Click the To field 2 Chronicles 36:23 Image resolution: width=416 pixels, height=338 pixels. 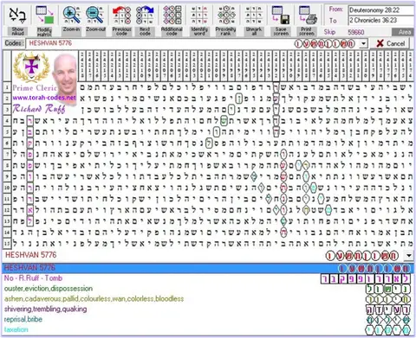coord(381,20)
